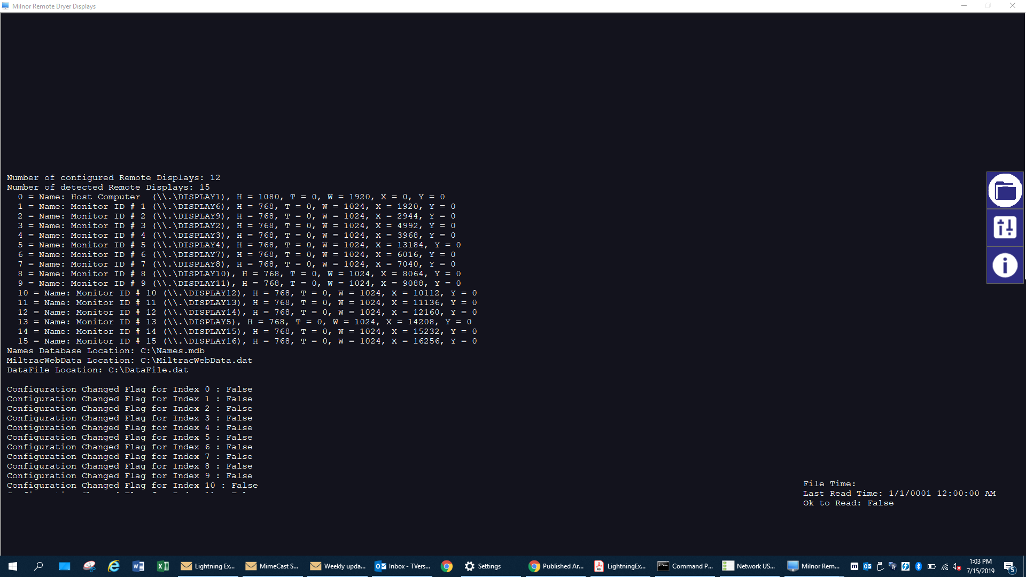Image resolution: width=1026 pixels, height=577 pixels.
Task: Open the settings sliders icon in sidebar
Action: pyautogui.click(x=1005, y=228)
